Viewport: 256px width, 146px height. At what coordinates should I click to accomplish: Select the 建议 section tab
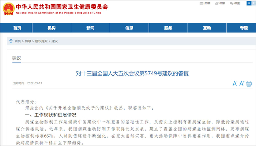[x=17, y=58]
